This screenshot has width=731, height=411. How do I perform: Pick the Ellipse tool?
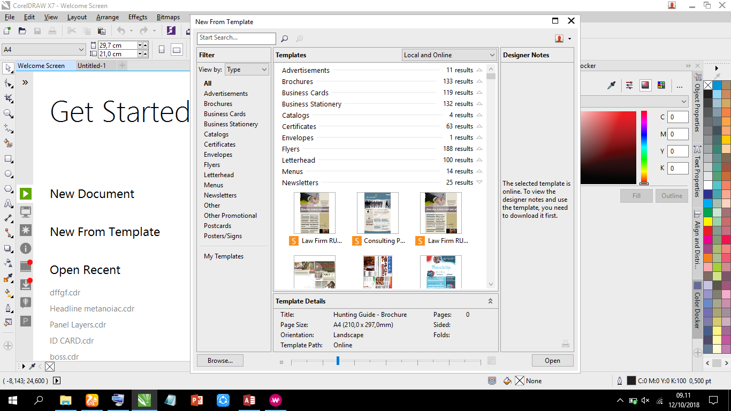tap(8, 174)
